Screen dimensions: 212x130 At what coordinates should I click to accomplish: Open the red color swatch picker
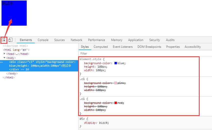point(116,103)
